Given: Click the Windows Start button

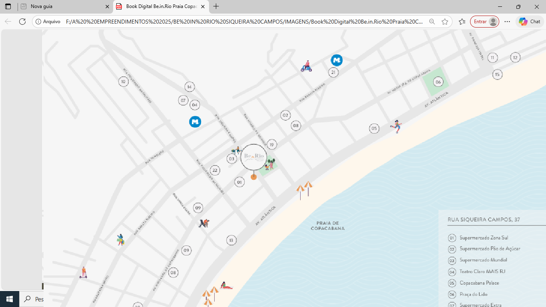Looking at the screenshot, I should click(x=10, y=299).
